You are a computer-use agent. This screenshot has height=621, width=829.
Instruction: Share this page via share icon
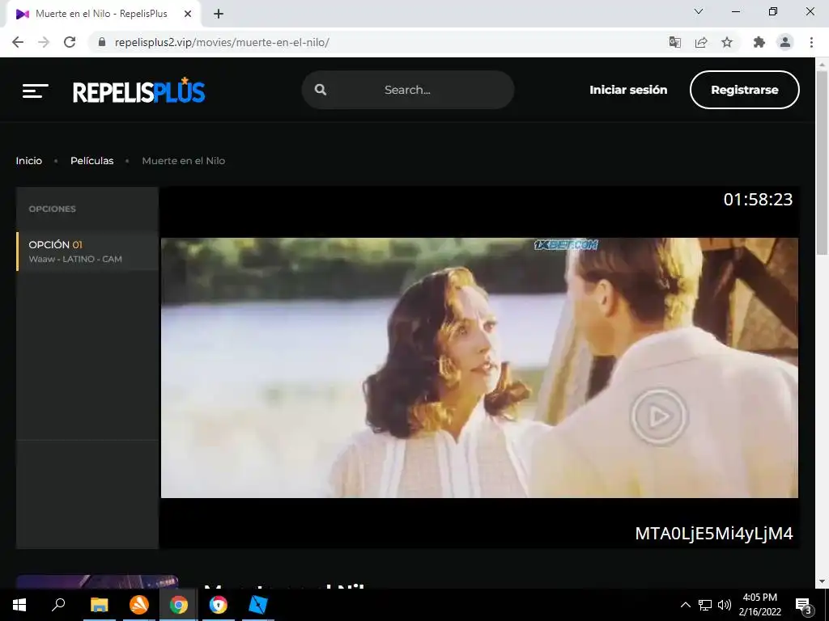701,42
